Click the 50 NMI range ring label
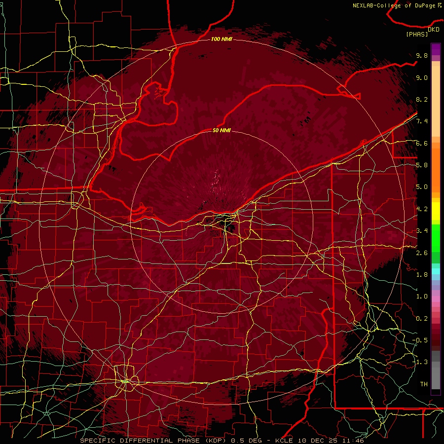Image resolution: width=444 pixels, height=444 pixels. (x=222, y=130)
